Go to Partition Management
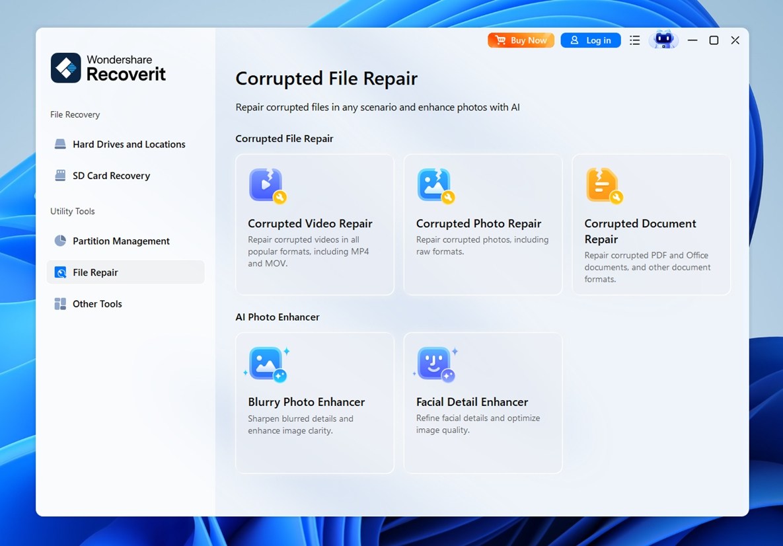This screenshot has width=783, height=546. click(x=126, y=241)
